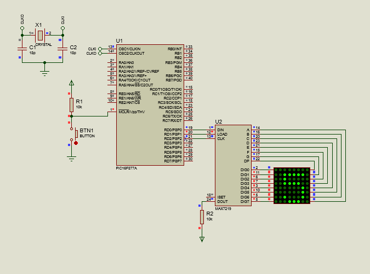This screenshot has height=274, width=370.
Task: Click the RA0/AN0 pin label
Action: (x=126, y=62)
